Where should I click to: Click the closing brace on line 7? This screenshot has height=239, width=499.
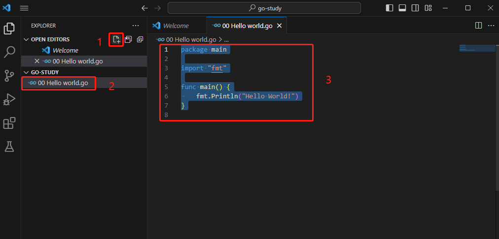(182, 105)
